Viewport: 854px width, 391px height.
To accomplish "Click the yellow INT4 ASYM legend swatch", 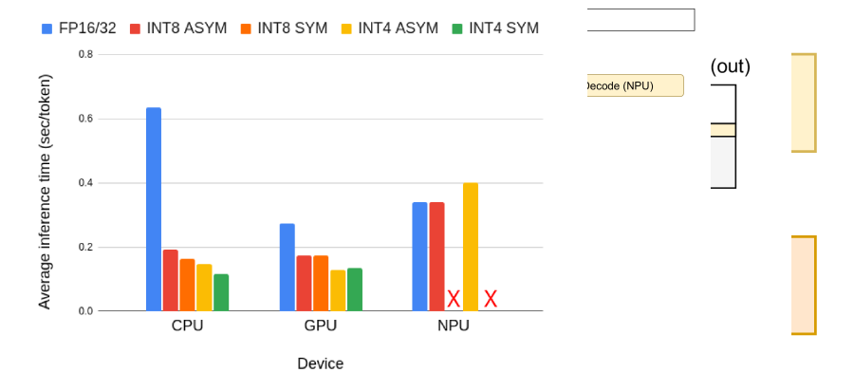I will 344,28.
